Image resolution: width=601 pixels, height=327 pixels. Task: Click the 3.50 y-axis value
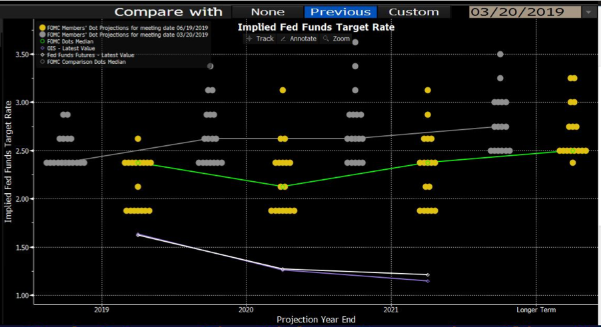click(22, 55)
